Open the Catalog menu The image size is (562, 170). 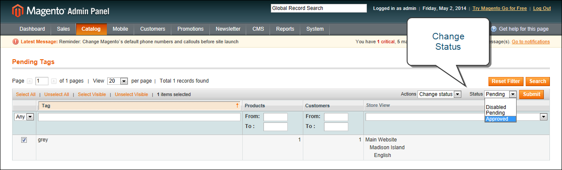(x=91, y=29)
